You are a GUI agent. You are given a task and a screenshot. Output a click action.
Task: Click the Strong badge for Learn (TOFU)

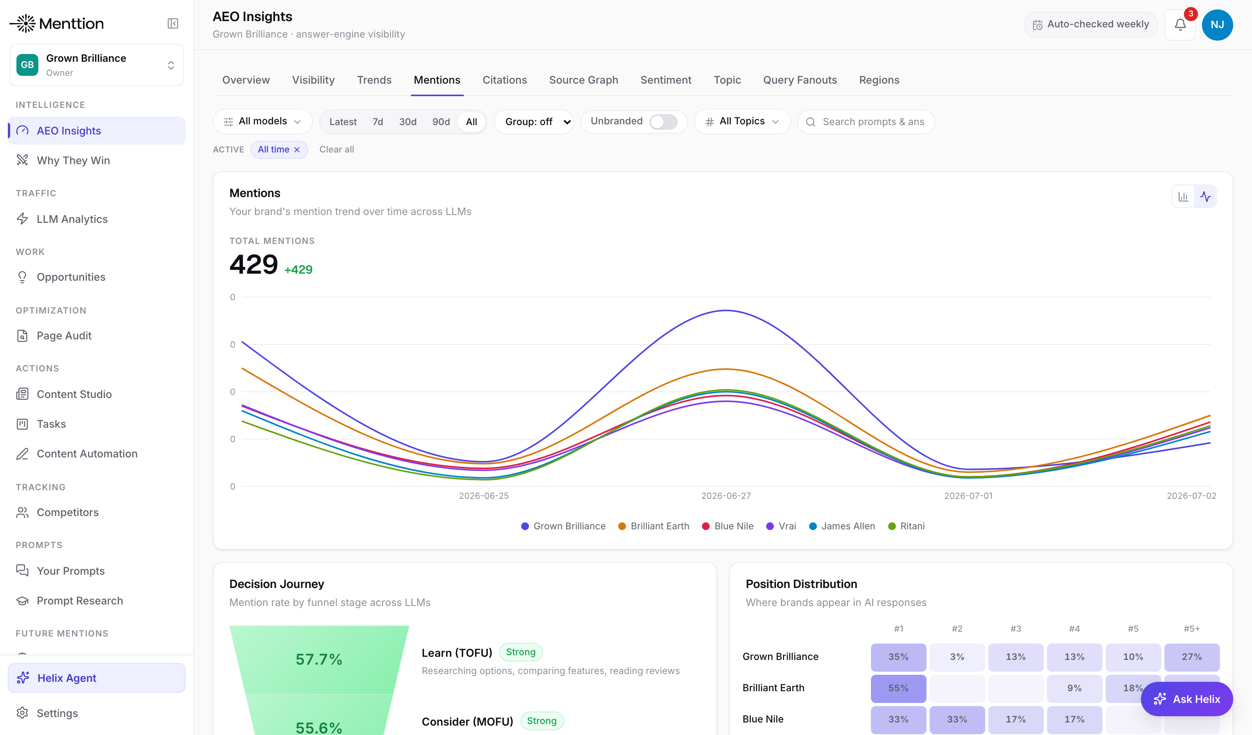[x=521, y=653]
